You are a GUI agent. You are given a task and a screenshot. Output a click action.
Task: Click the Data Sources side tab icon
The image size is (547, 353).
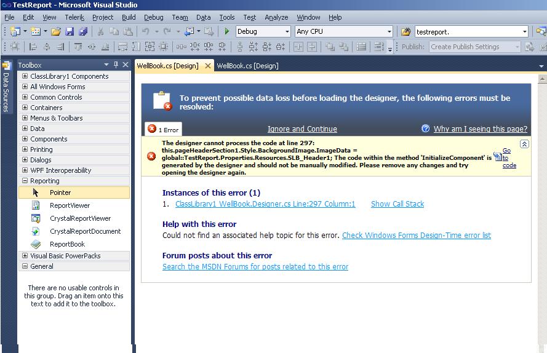point(6,66)
